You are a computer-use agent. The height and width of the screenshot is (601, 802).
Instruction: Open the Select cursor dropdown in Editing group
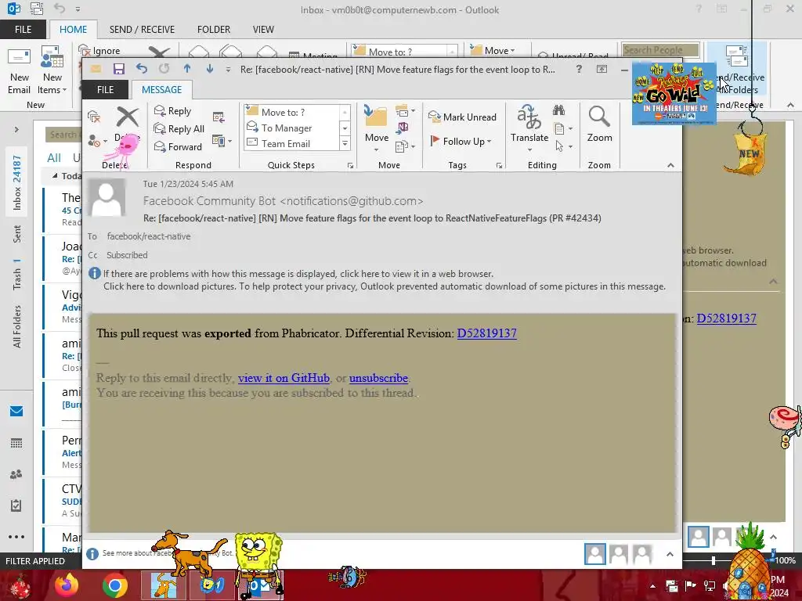(x=563, y=146)
